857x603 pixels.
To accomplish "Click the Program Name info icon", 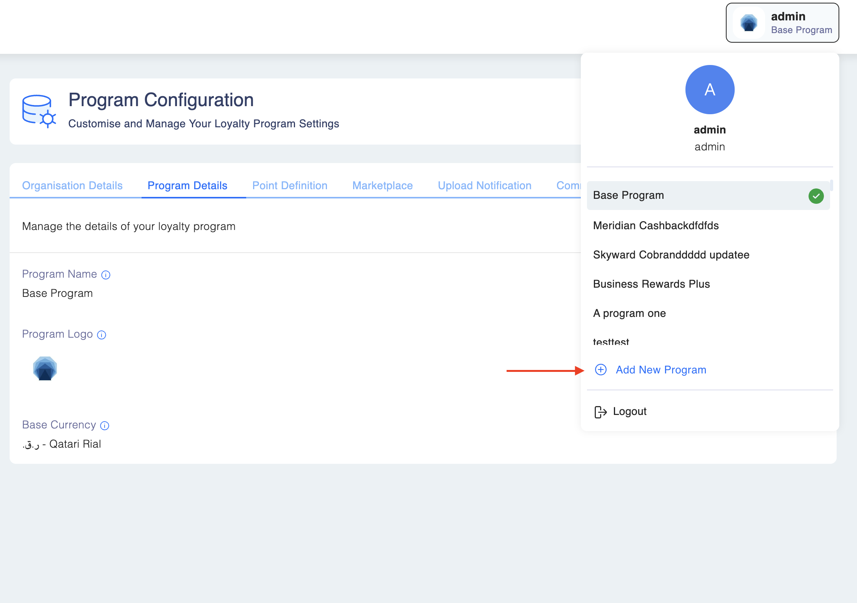I will tap(106, 275).
